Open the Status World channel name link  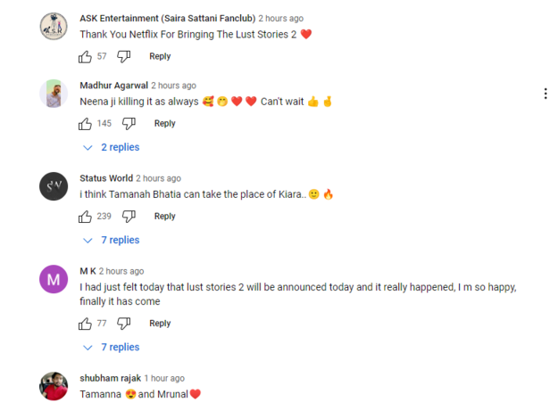coord(106,178)
